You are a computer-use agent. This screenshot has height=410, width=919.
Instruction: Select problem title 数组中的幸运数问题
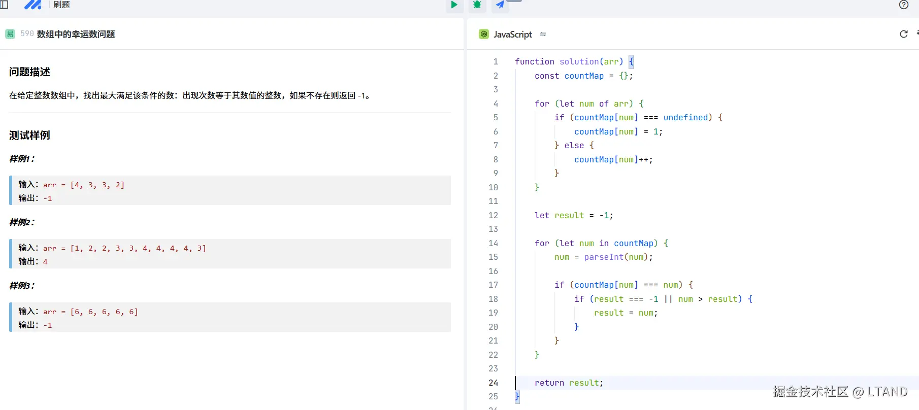[76, 34]
